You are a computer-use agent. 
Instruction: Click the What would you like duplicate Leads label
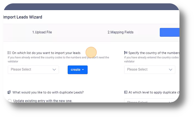tap(48, 92)
